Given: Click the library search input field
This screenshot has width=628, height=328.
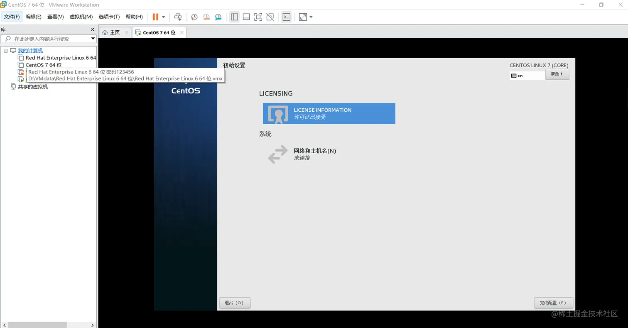Looking at the screenshot, I should (x=49, y=39).
